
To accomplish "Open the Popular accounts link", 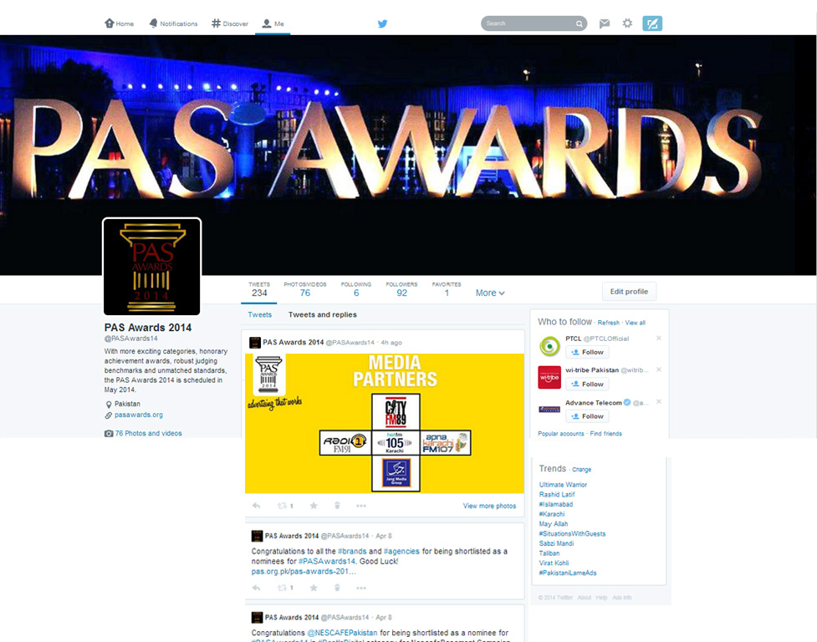I will point(560,434).
